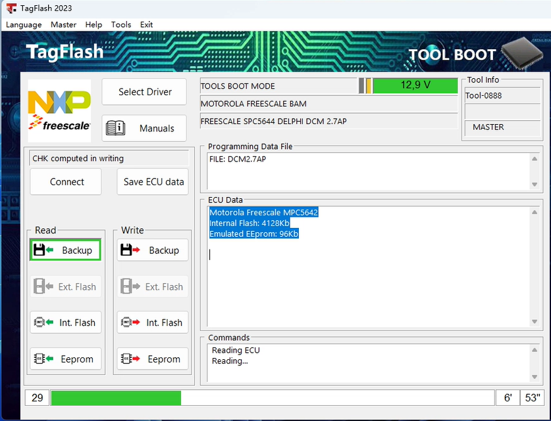
Task: Click Commands scroll down arrow
Action: 535,377
